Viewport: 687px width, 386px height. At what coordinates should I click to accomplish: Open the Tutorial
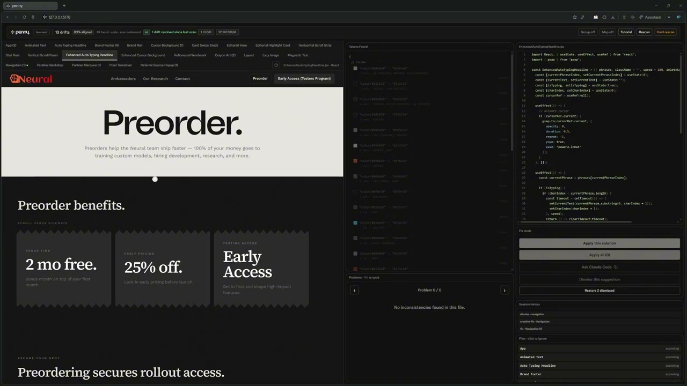tap(626, 32)
